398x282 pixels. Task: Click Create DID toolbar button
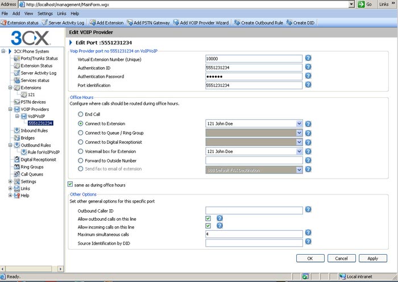[300, 23]
